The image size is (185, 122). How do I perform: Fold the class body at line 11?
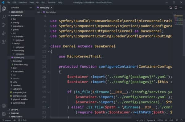pos(48,51)
